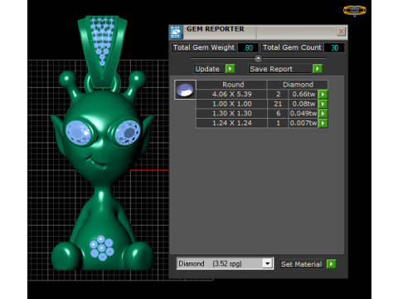Click the Total Gem Weight label
The height and width of the screenshot is (299, 398).
click(x=204, y=47)
